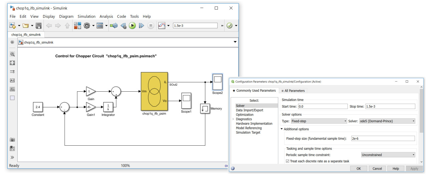
Task: Open the solver Type dropdown
Action: coord(318,121)
